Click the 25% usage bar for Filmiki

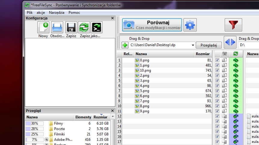35,134
